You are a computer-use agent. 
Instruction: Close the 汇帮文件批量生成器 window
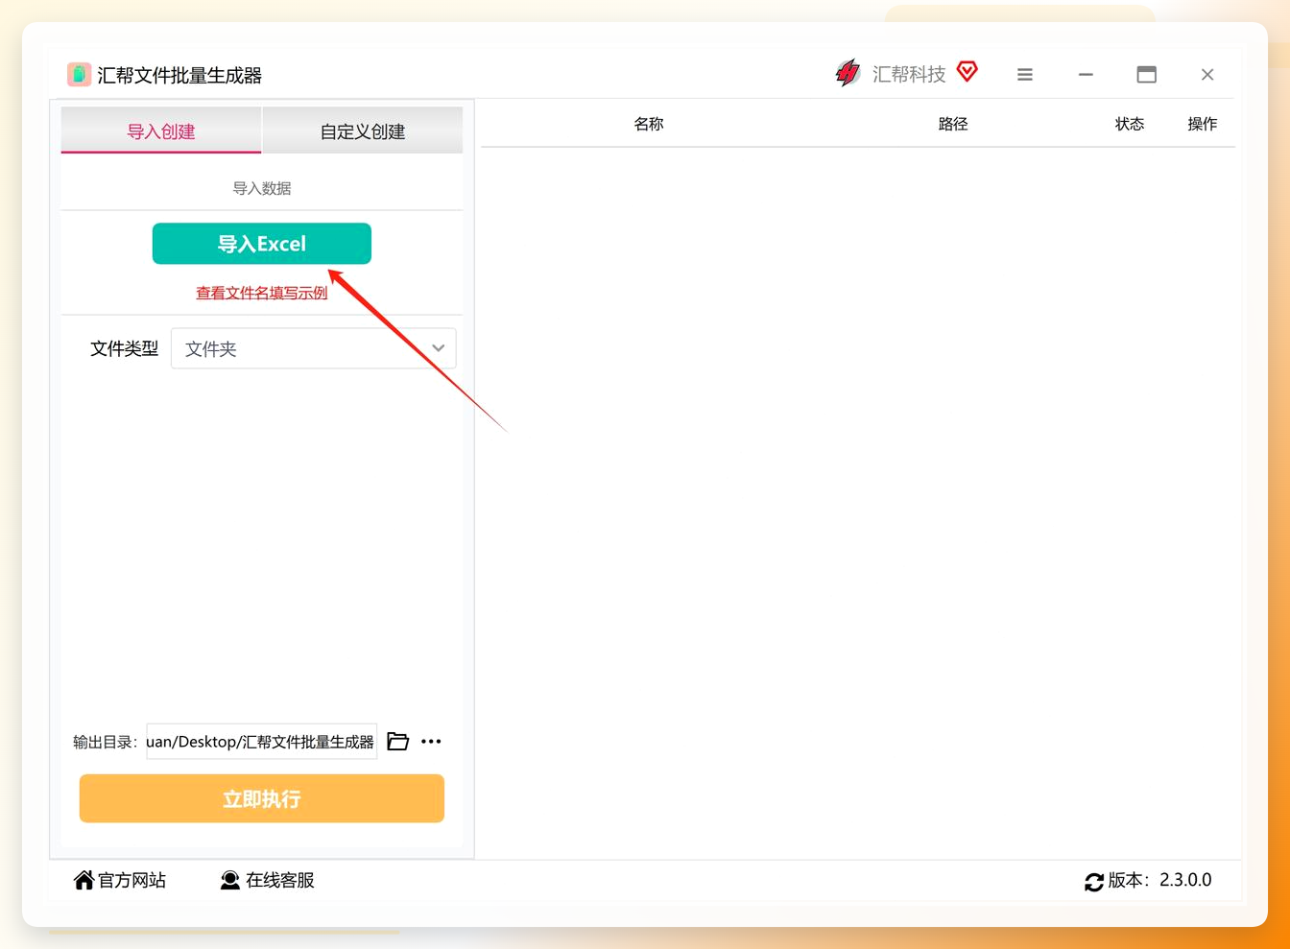coord(1207,74)
